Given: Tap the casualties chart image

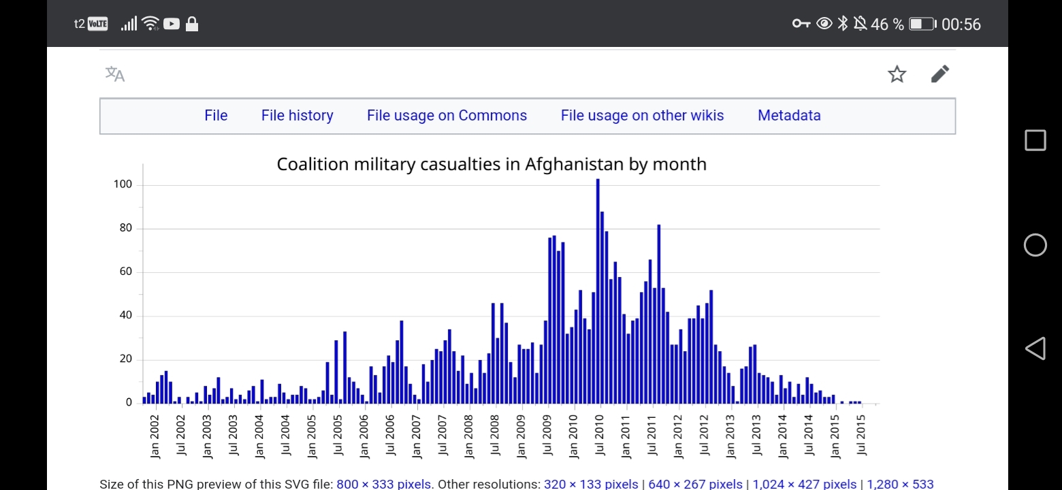Looking at the screenshot, I should (x=511, y=306).
